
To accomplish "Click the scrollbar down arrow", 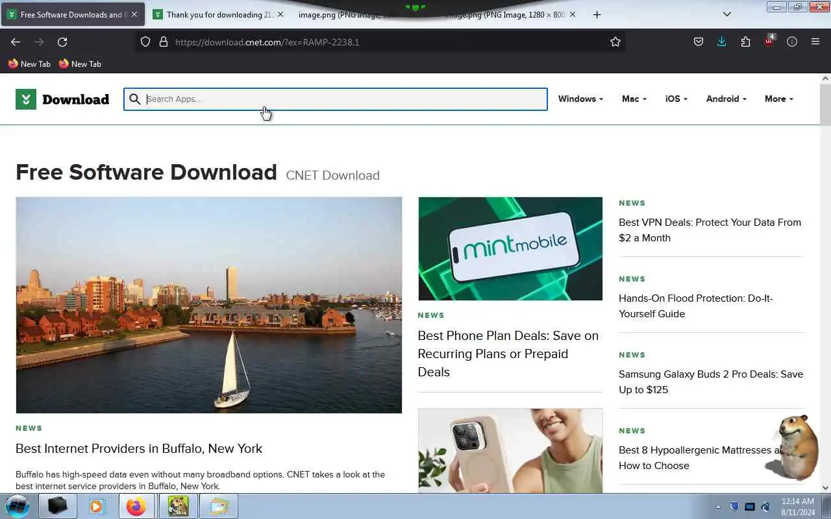I will coord(825,487).
